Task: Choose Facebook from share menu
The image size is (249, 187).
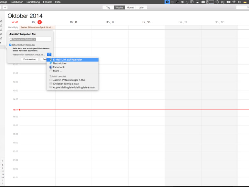Action: pos(72,67)
